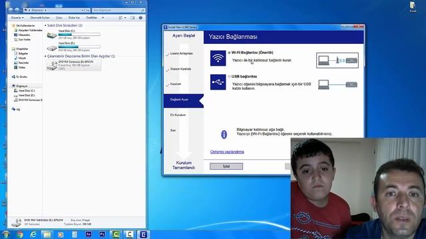This screenshot has height=239, width=426.
Task: Select the highlighted Bağlantı Ayarı step
Action: (184, 101)
